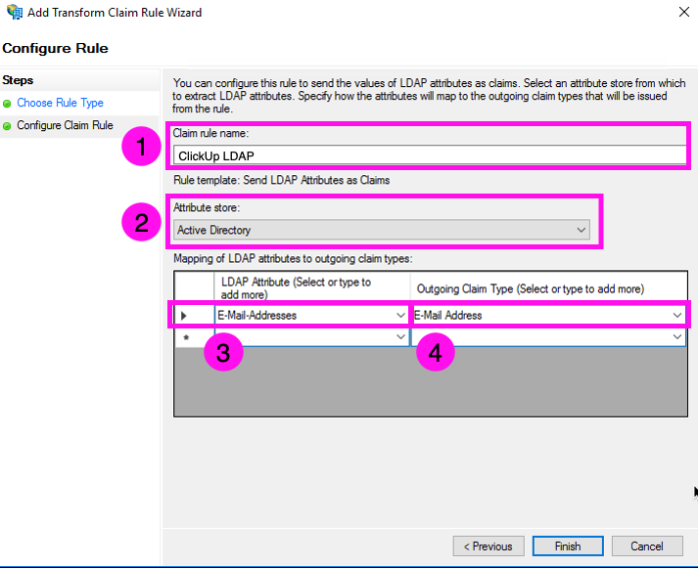
Task: Click the green bullet beside Choose Rule Type
Action: pos(8,104)
